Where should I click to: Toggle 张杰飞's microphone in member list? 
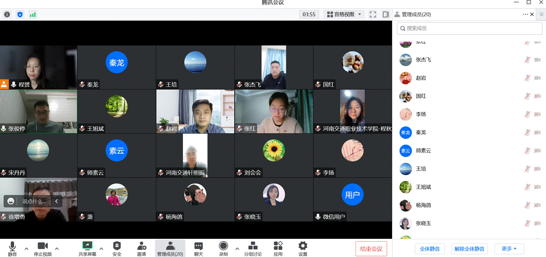pos(527,60)
